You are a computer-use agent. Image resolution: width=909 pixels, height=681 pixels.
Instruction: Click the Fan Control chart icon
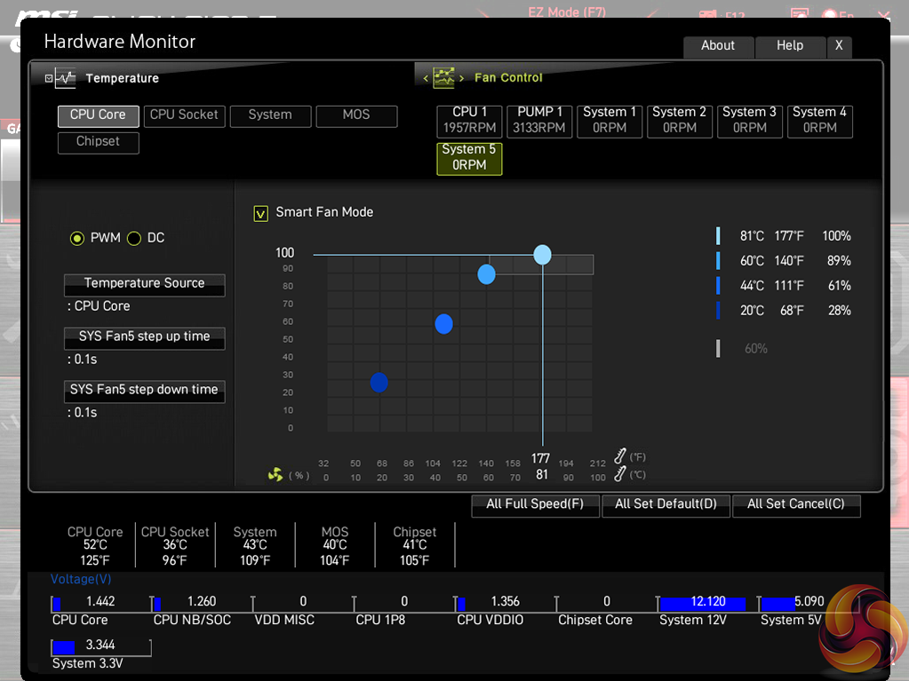click(x=443, y=77)
